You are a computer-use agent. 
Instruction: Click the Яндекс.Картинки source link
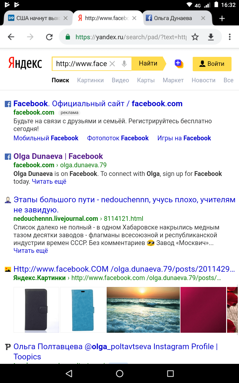coord(39,278)
